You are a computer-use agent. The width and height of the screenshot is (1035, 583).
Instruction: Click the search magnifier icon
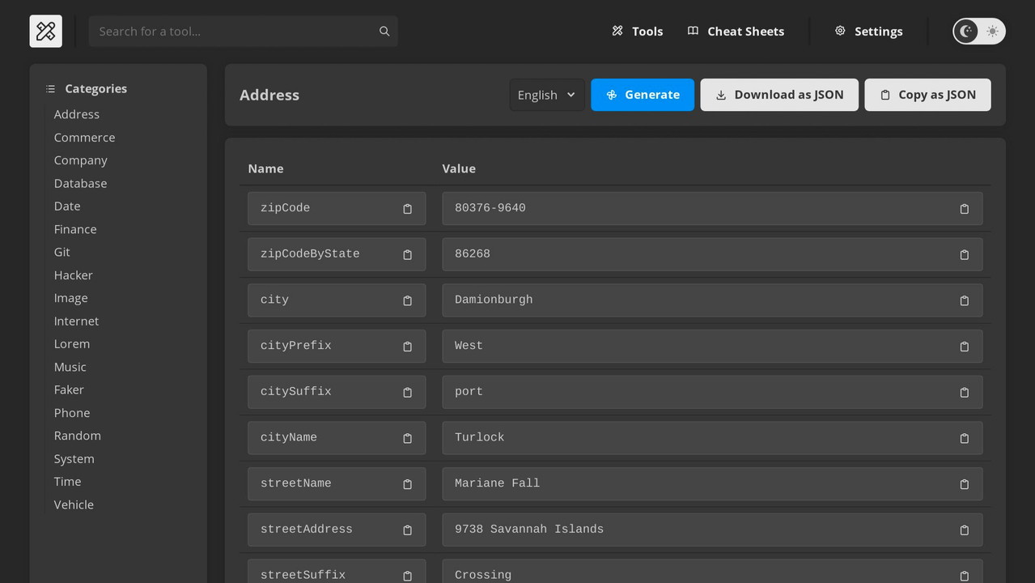384,32
